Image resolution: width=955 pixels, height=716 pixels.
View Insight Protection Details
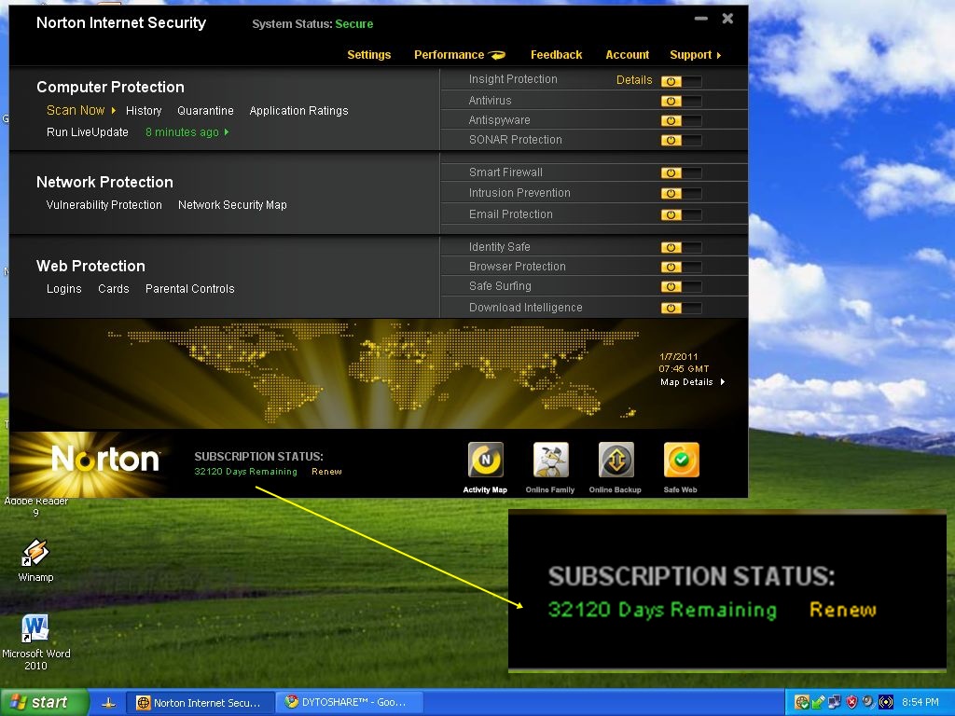tap(634, 79)
